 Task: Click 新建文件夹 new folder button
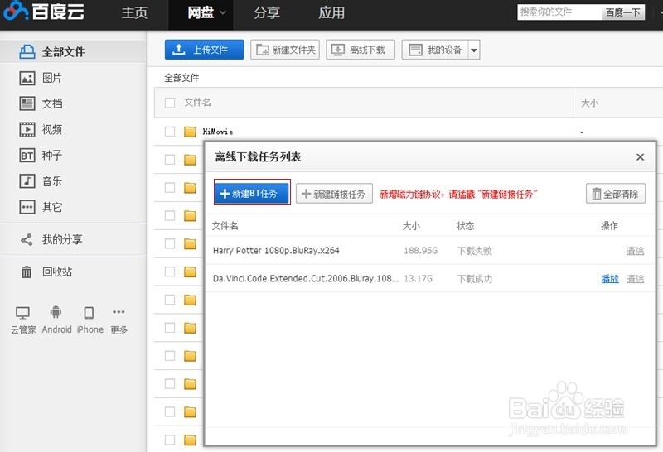point(285,50)
